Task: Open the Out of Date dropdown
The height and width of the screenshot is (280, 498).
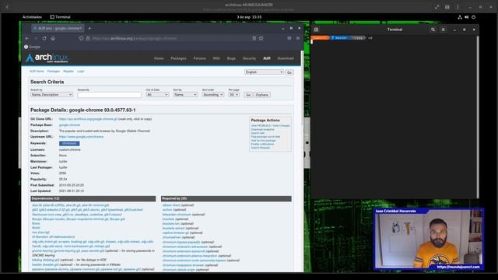Action: click(x=157, y=95)
